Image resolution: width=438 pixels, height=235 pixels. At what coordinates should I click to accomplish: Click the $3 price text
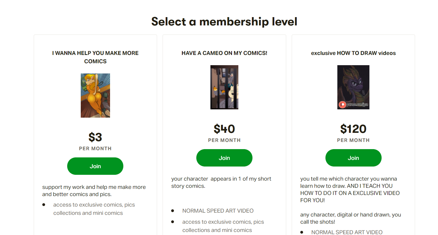(95, 137)
